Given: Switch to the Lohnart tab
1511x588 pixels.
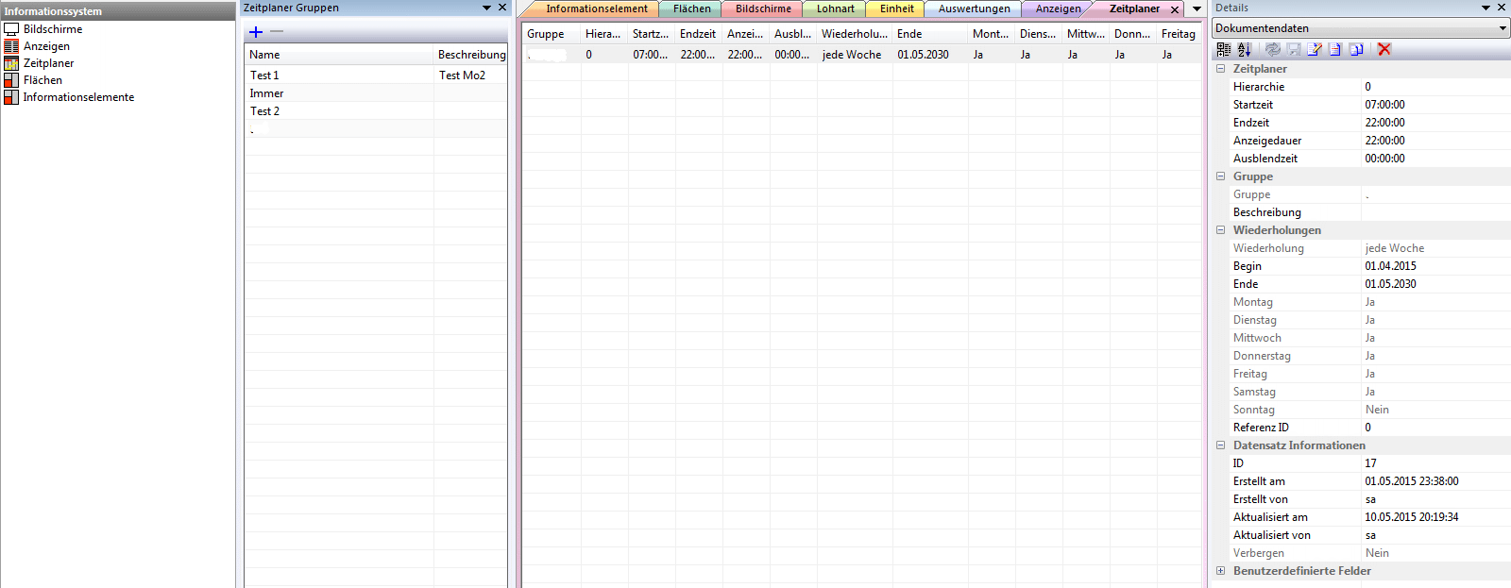Looking at the screenshot, I should coord(835,8).
